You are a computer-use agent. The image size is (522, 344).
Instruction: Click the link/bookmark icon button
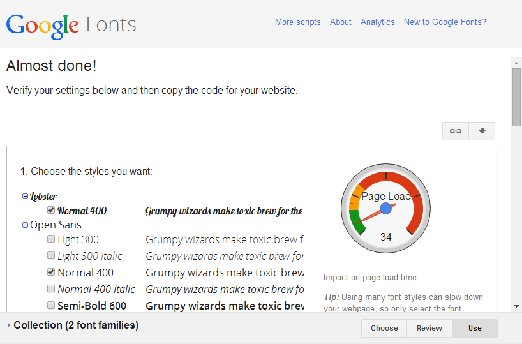tap(456, 131)
